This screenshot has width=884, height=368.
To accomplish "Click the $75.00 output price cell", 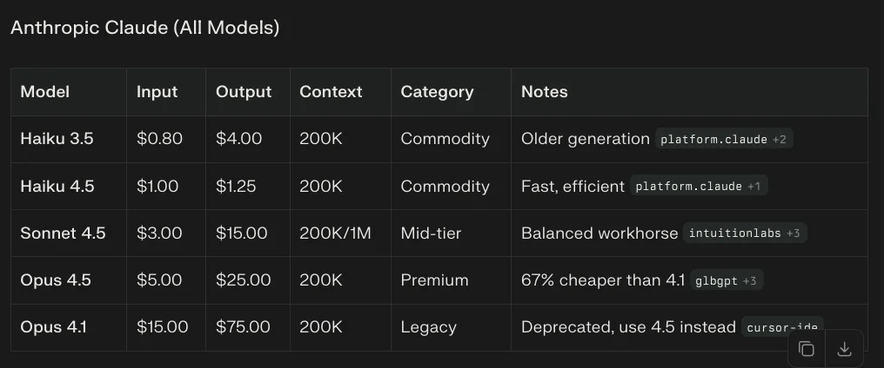I will click(243, 327).
